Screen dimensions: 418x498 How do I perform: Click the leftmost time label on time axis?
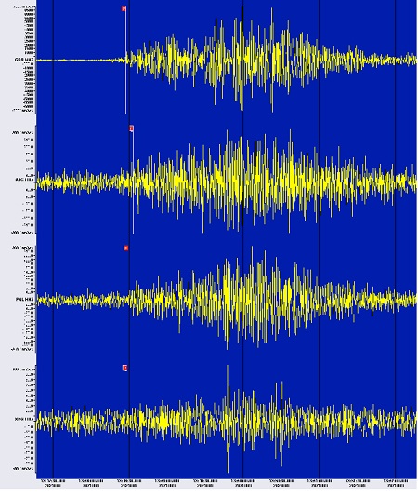point(53,483)
